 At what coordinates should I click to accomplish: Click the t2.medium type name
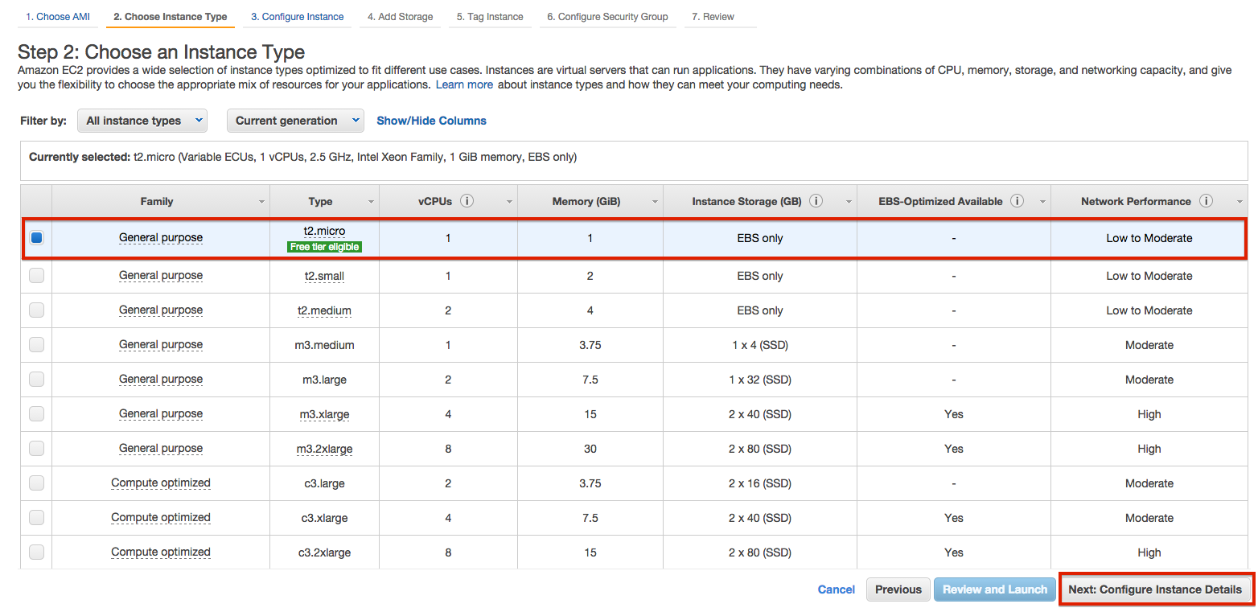click(x=324, y=310)
